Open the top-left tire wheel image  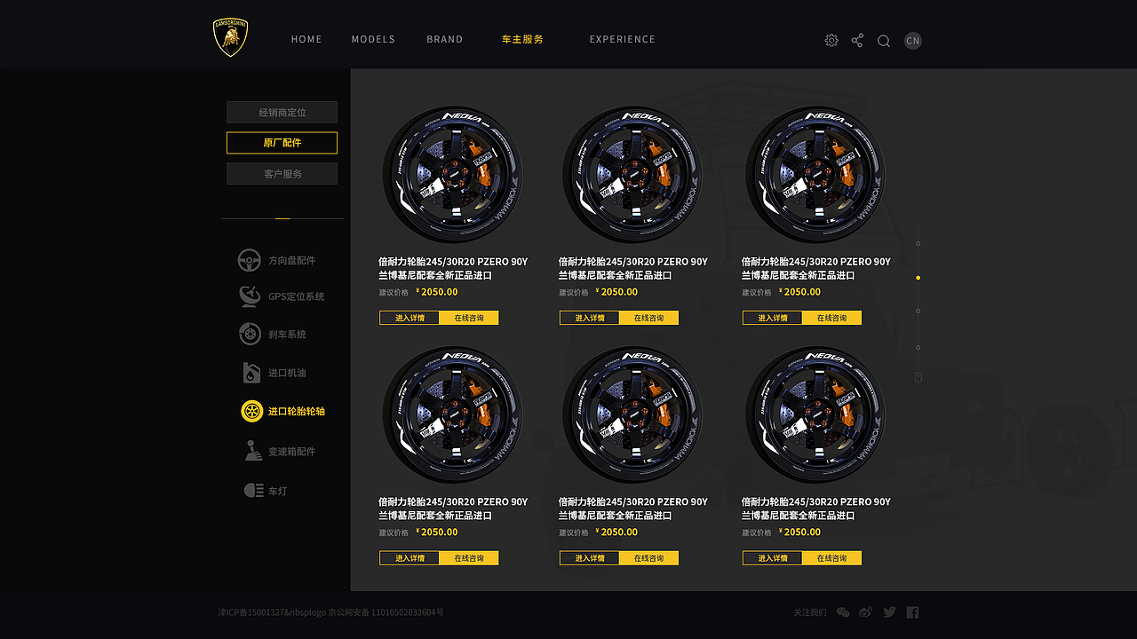point(453,175)
